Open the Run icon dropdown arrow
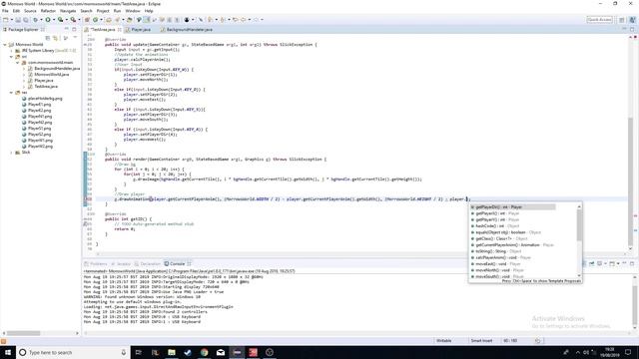 point(54,20)
